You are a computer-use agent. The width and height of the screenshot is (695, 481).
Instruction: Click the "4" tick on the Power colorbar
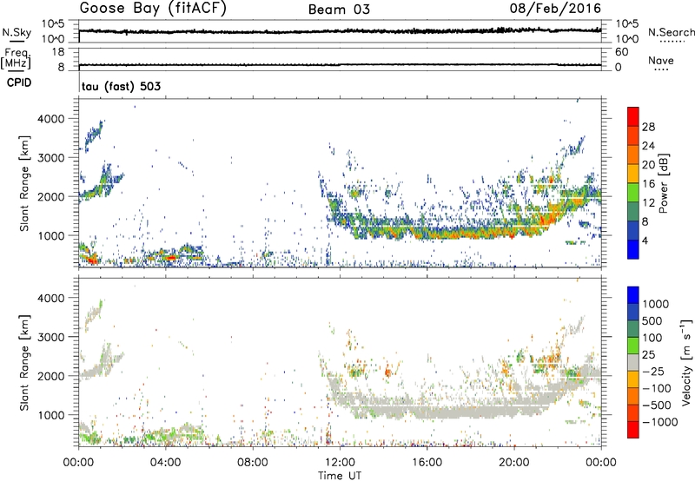coord(645,240)
